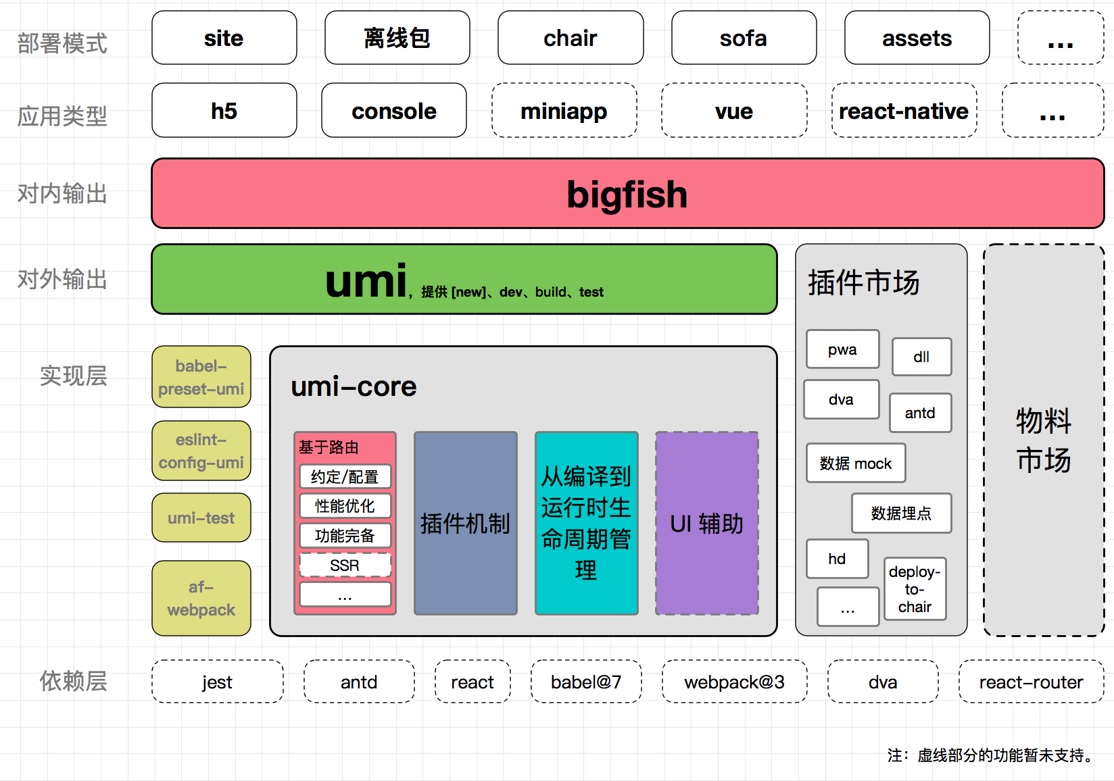The height and width of the screenshot is (781, 1114).
Task: Select the "babel-preset-umi" box
Action: coord(201,377)
